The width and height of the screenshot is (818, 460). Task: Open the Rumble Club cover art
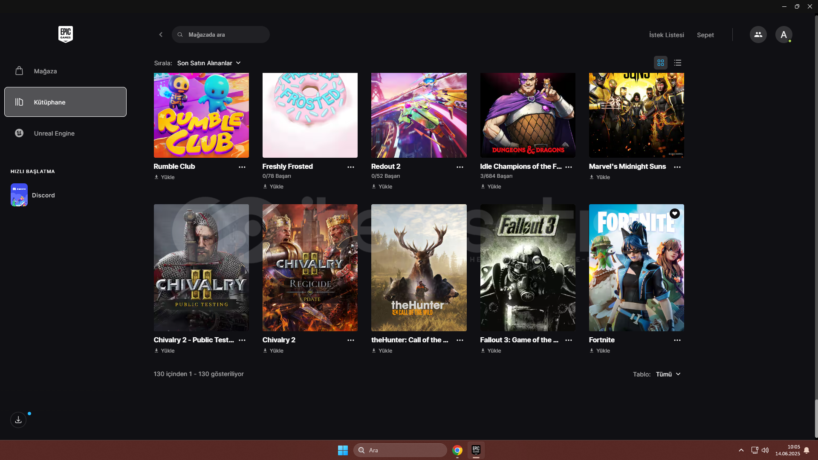point(201,115)
